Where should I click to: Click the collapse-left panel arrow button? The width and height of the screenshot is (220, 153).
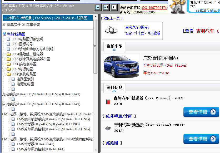pos(114,7)
